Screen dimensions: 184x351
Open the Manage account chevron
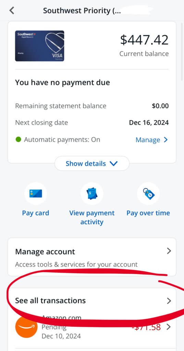169,251
